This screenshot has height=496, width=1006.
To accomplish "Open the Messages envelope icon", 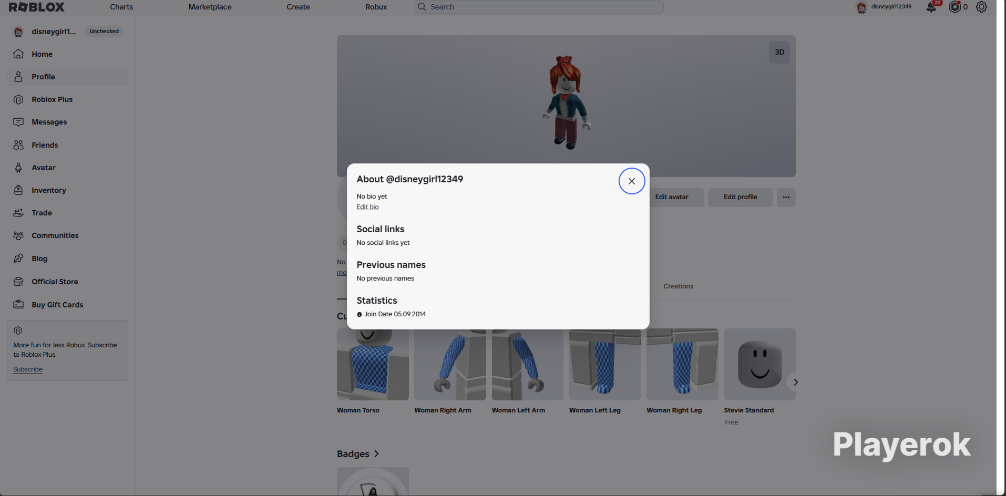I will pyautogui.click(x=18, y=122).
